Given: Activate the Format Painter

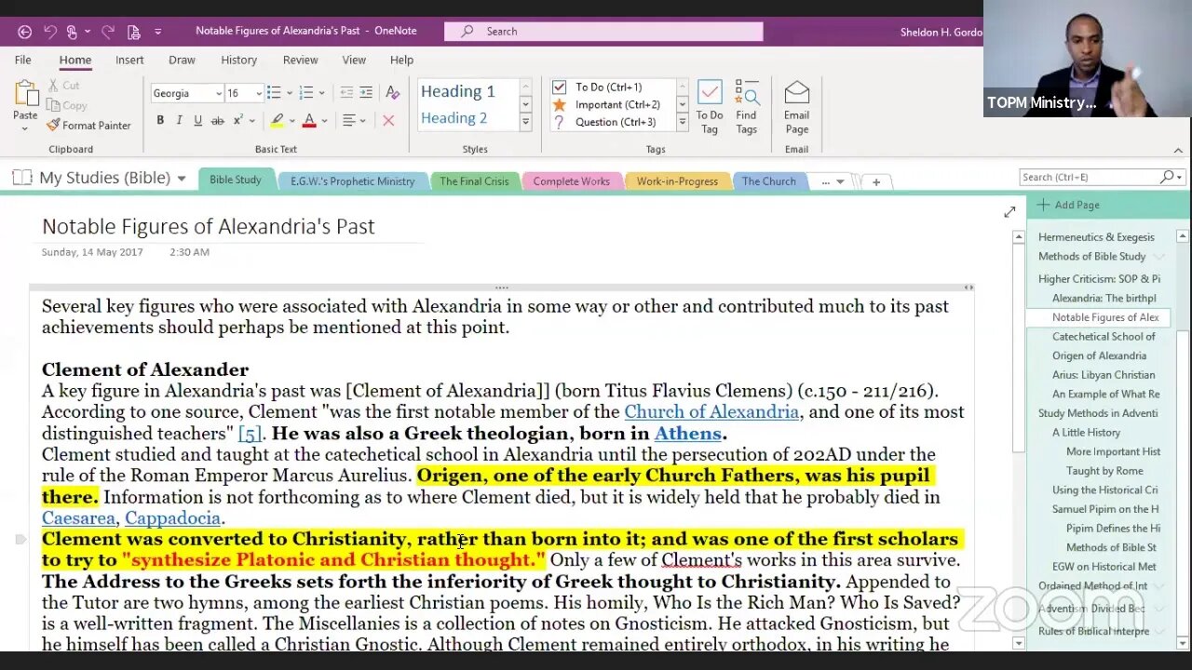Looking at the screenshot, I should tap(88, 125).
